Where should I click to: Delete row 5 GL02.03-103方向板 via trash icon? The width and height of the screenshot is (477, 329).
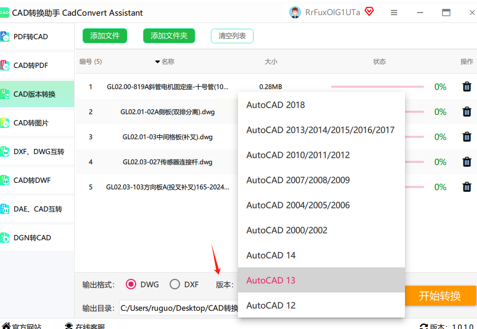467,187
